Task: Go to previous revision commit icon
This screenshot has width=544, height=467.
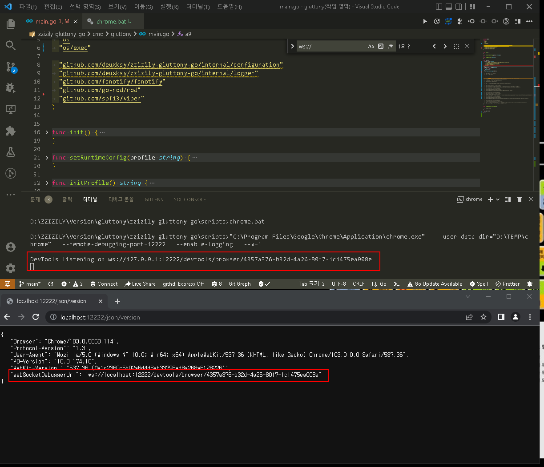Action: [471, 21]
